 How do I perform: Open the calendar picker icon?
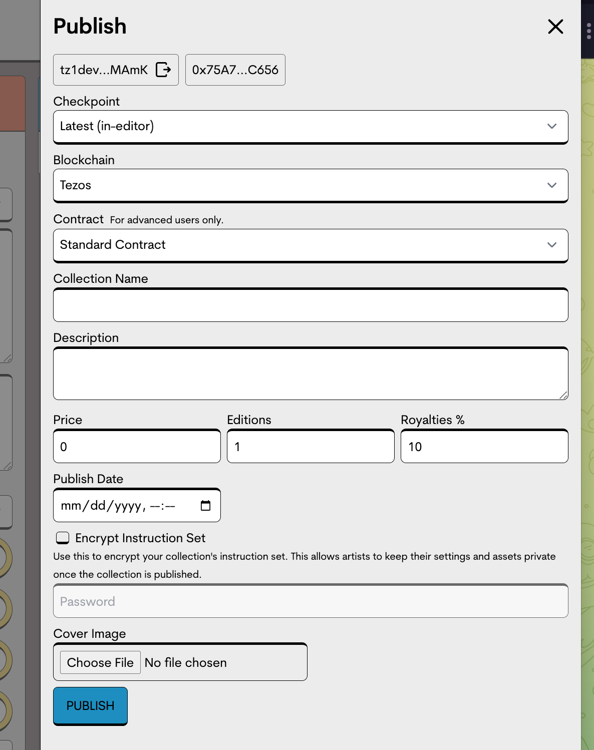click(x=205, y=506)
